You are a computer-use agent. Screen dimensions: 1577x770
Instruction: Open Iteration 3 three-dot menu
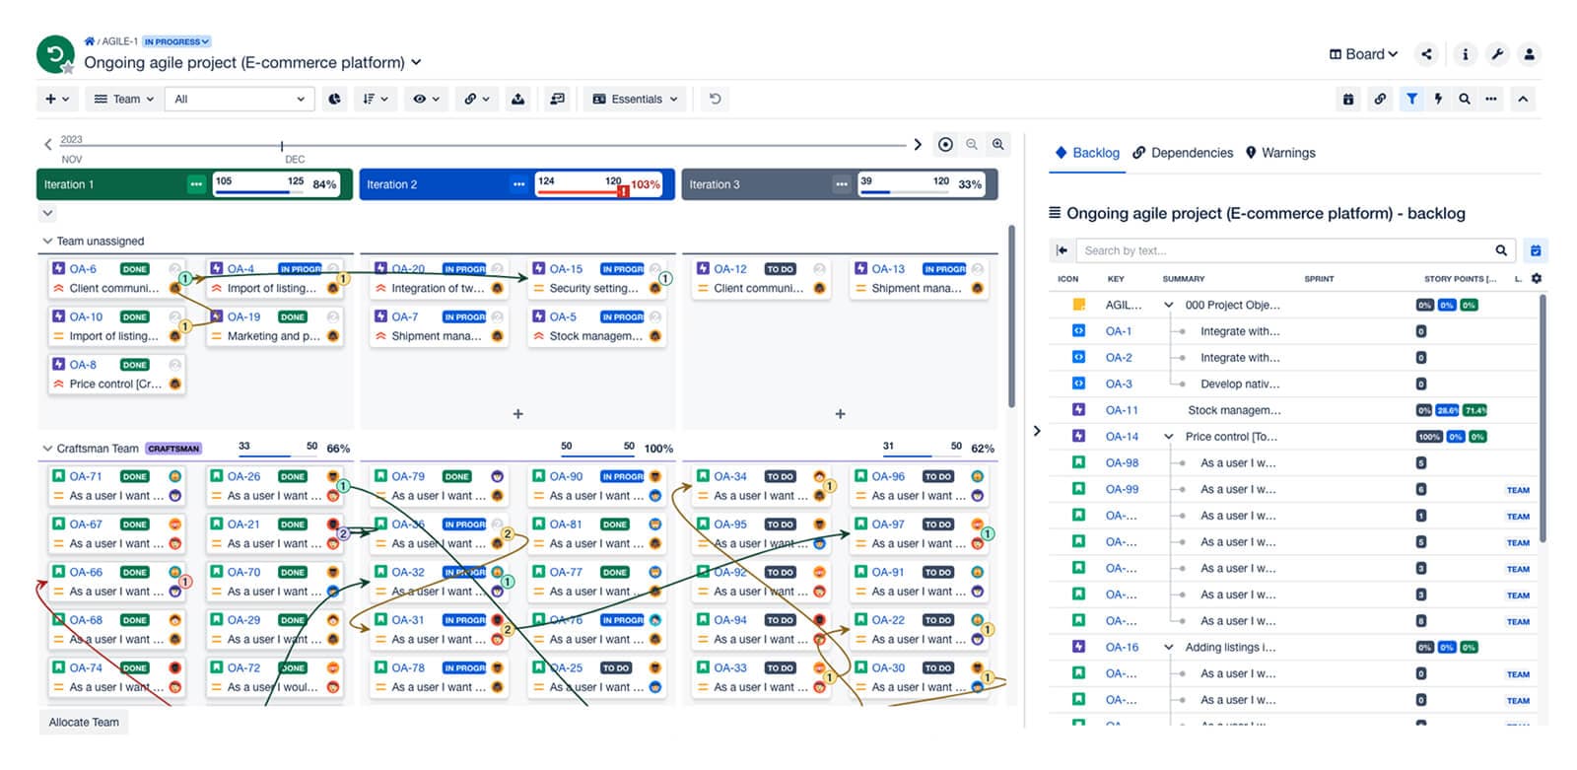tap(841, 184)
